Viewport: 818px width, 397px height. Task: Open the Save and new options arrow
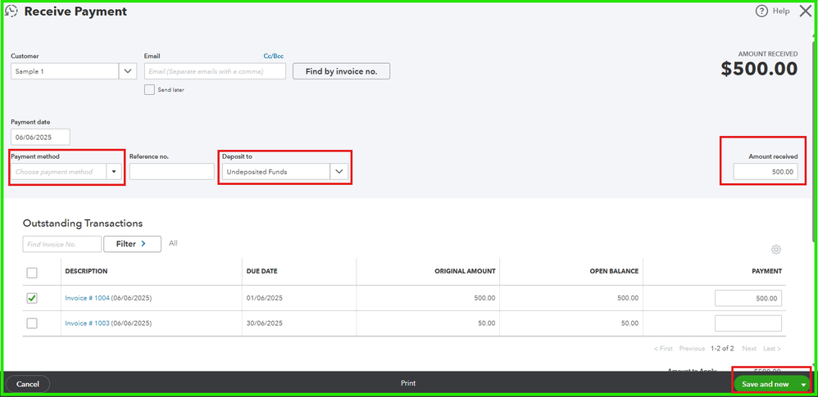(803, 385)
